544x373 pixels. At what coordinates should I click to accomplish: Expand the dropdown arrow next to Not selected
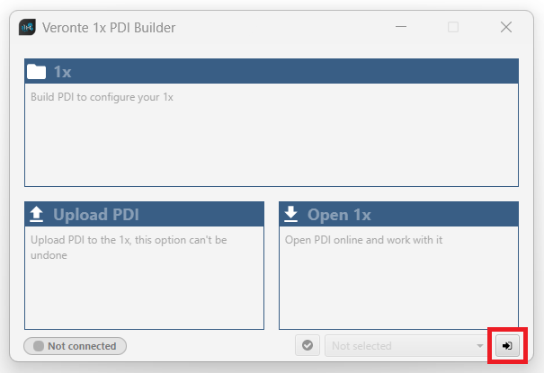tap(480, 345)
